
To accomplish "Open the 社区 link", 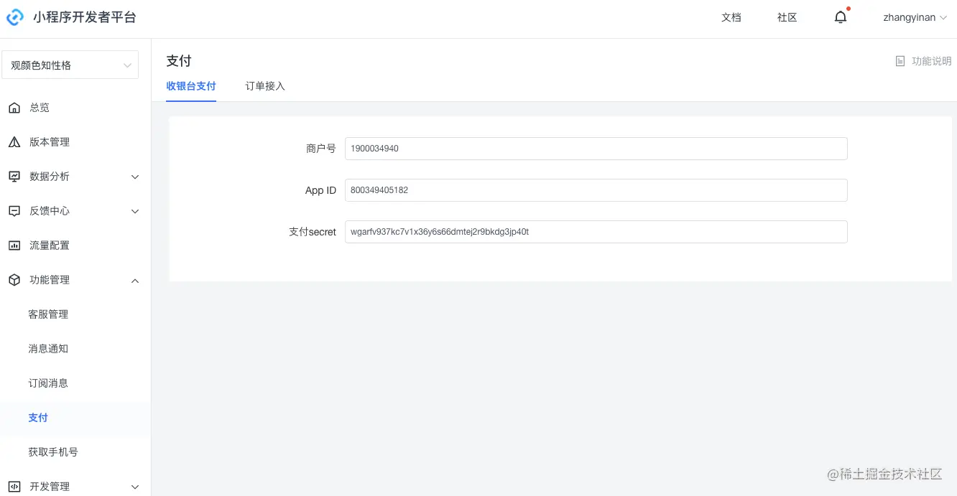I will click(787, 17).
